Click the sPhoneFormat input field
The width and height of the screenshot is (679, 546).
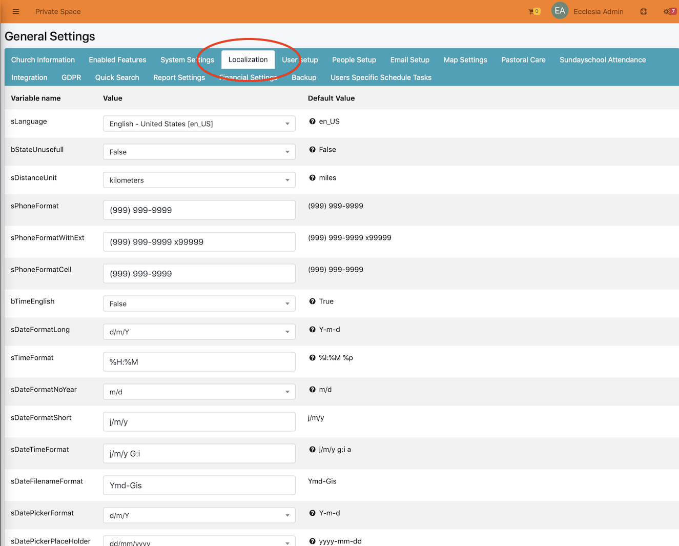199,210
